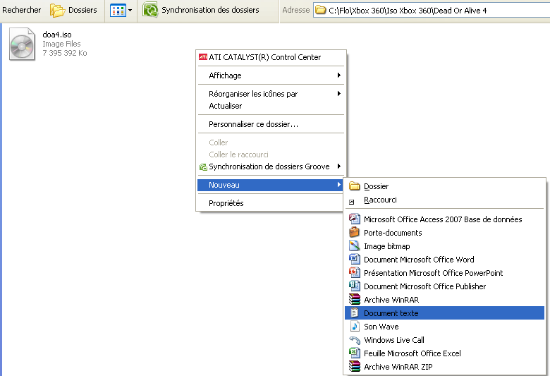Click the Microsoft Office Word document icon
This screenshot has width=550, height=376.
tap(355, 259)
